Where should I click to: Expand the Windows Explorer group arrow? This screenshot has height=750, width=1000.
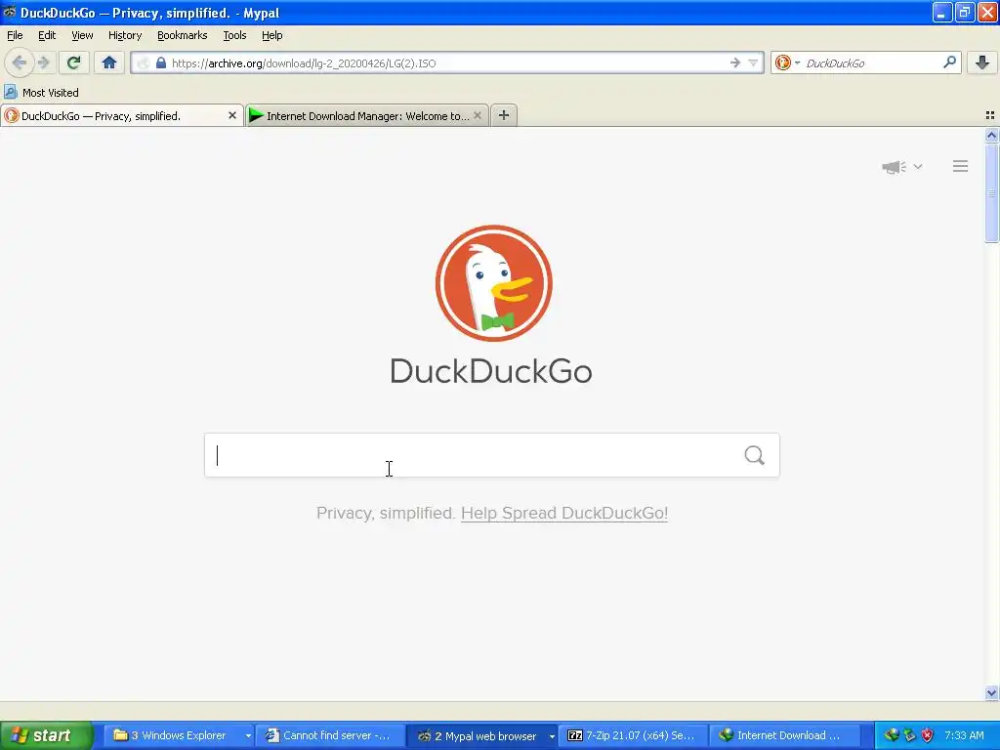coord(248,736)
